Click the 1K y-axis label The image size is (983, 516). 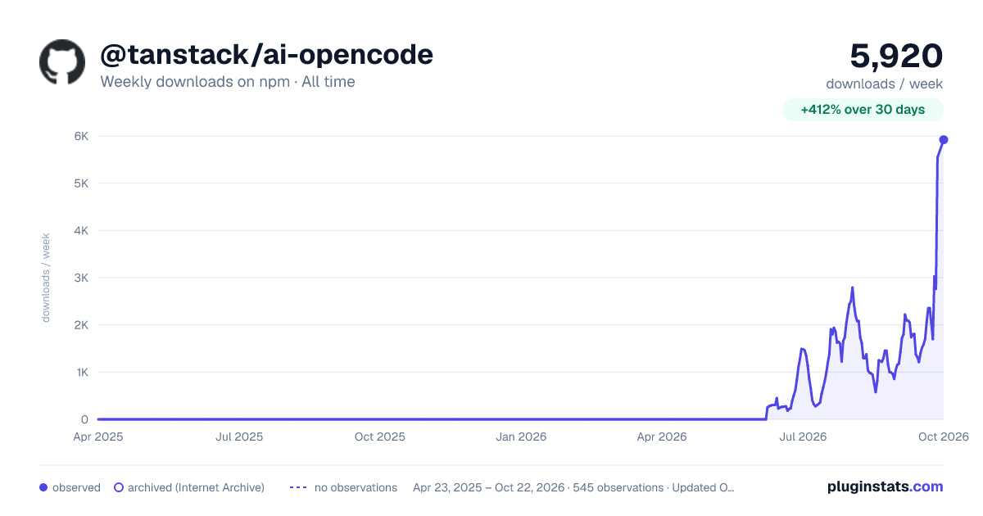[x=81, y=372]
